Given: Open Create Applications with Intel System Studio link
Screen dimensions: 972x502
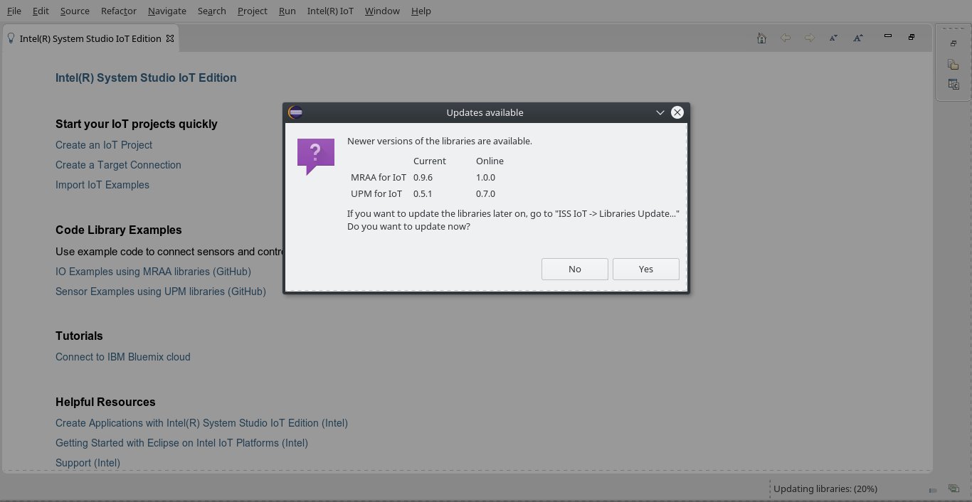Looking at the screenshot, I should coord(201,423).
